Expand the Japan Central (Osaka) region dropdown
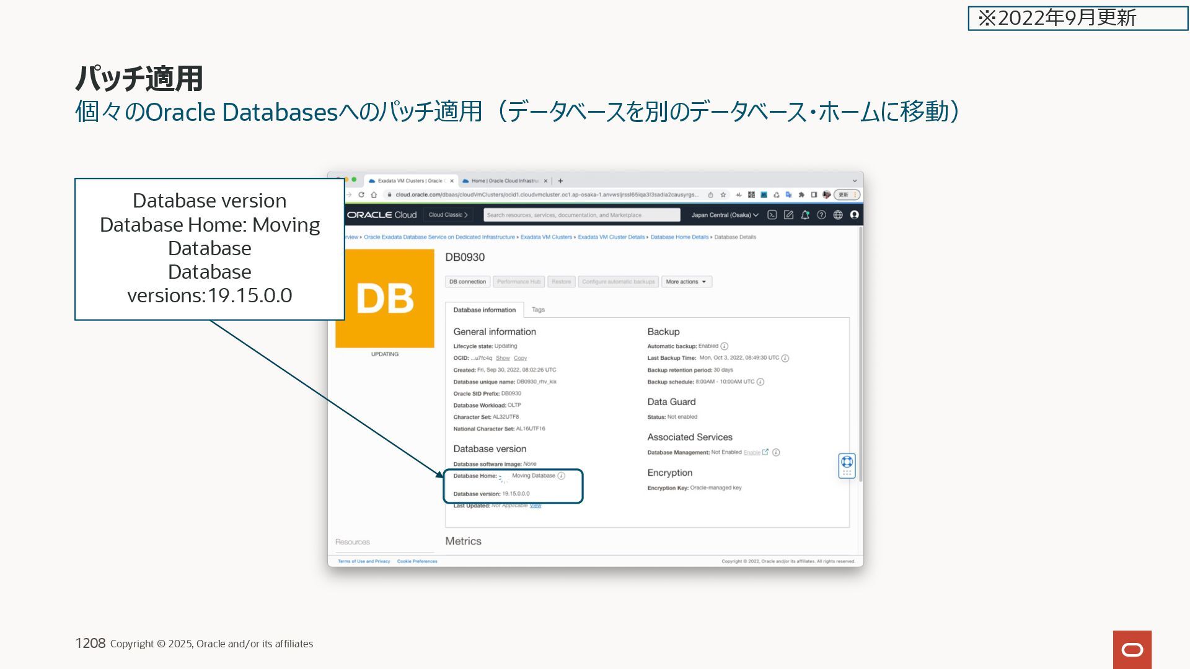 (x=725, y=215)
